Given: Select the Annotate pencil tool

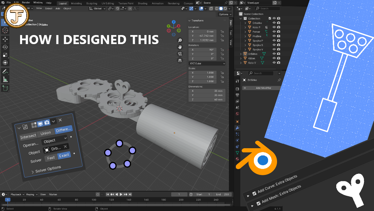Looking at the screenshot, I should [5, 71].
